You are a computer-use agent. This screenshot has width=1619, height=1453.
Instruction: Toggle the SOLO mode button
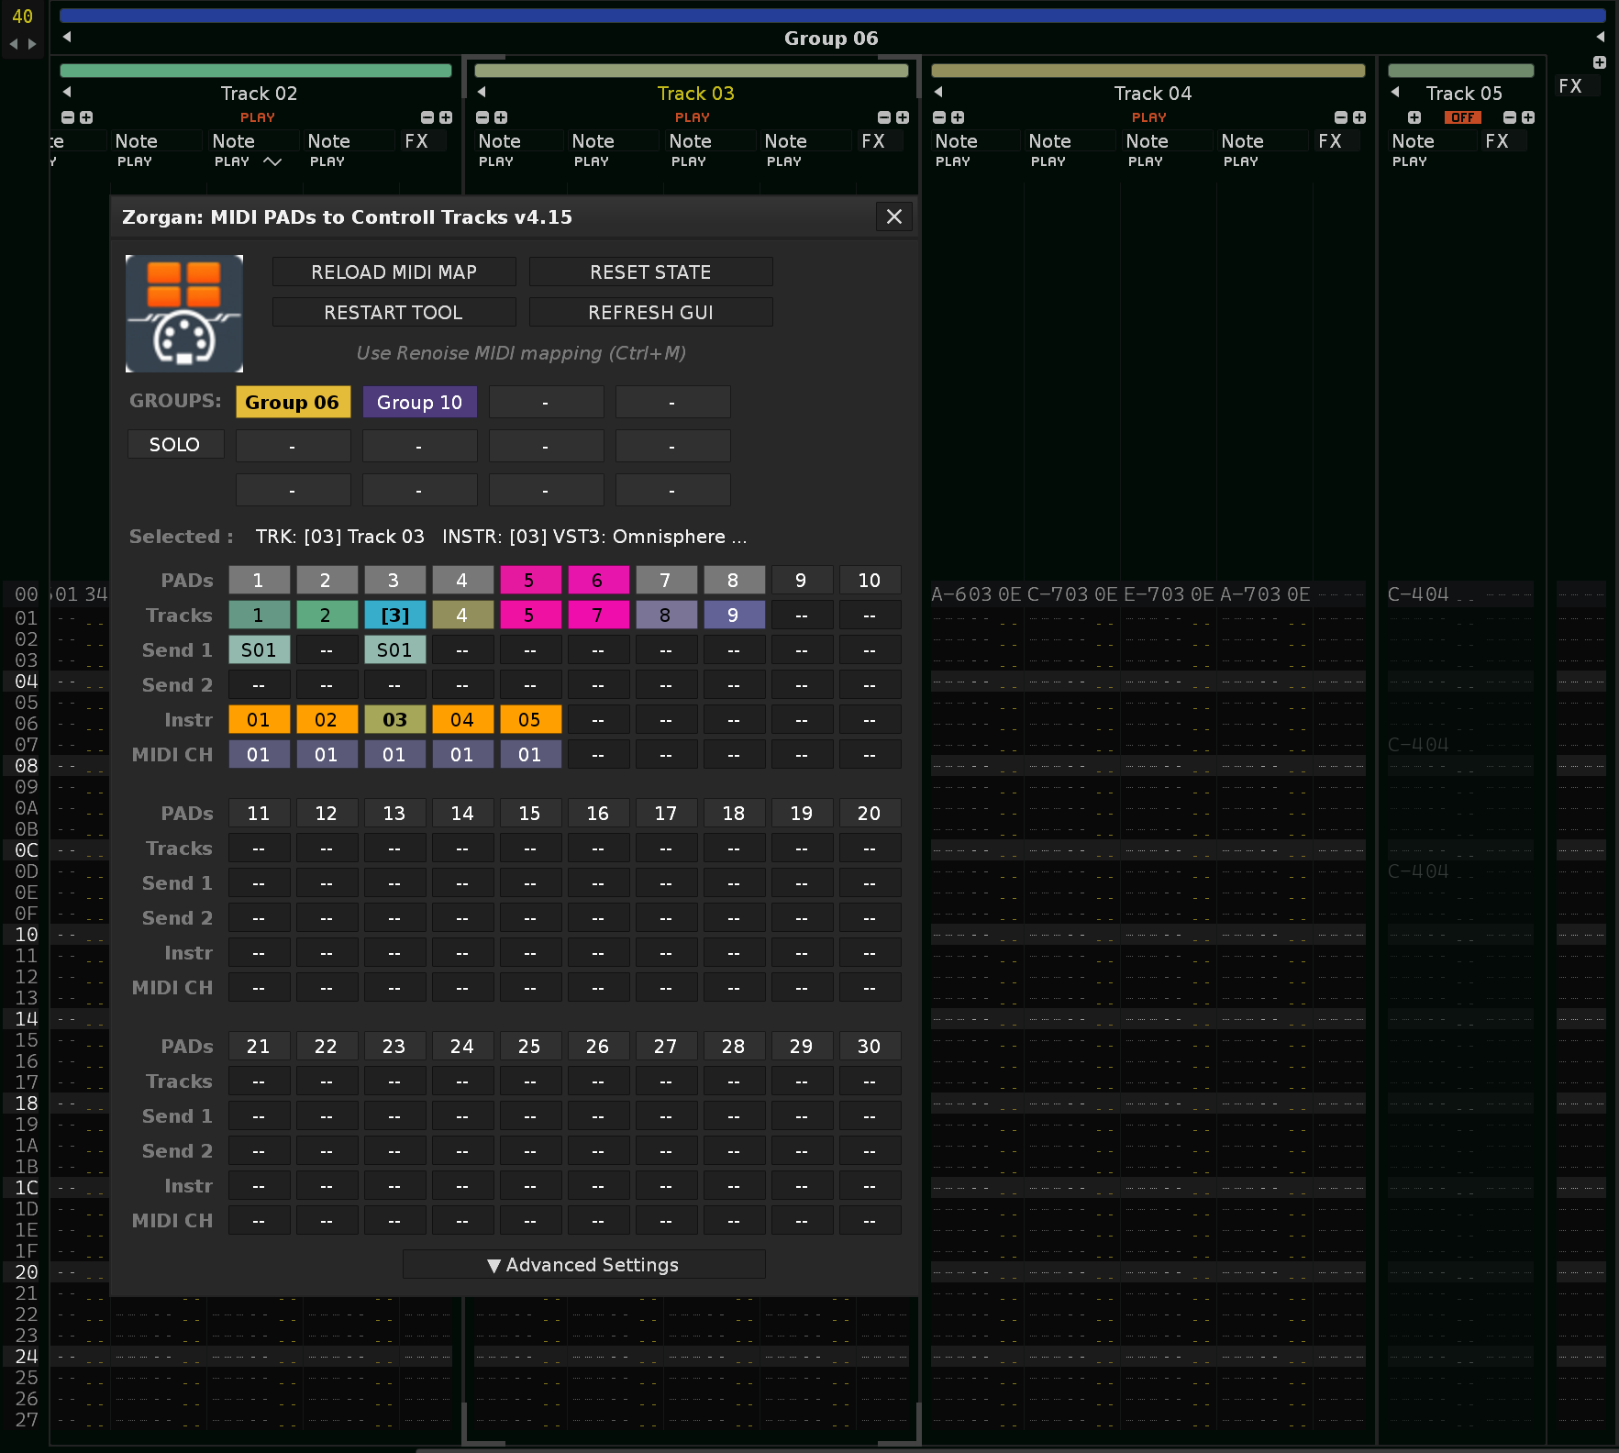175,445
